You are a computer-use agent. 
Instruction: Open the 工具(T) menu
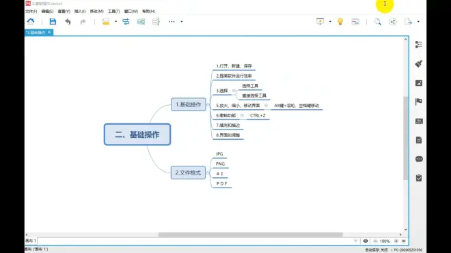[113, 11]
